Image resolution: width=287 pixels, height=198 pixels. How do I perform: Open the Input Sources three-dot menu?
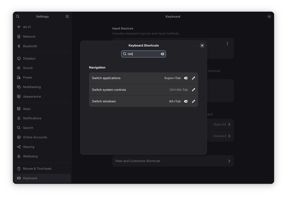point(227,44)
